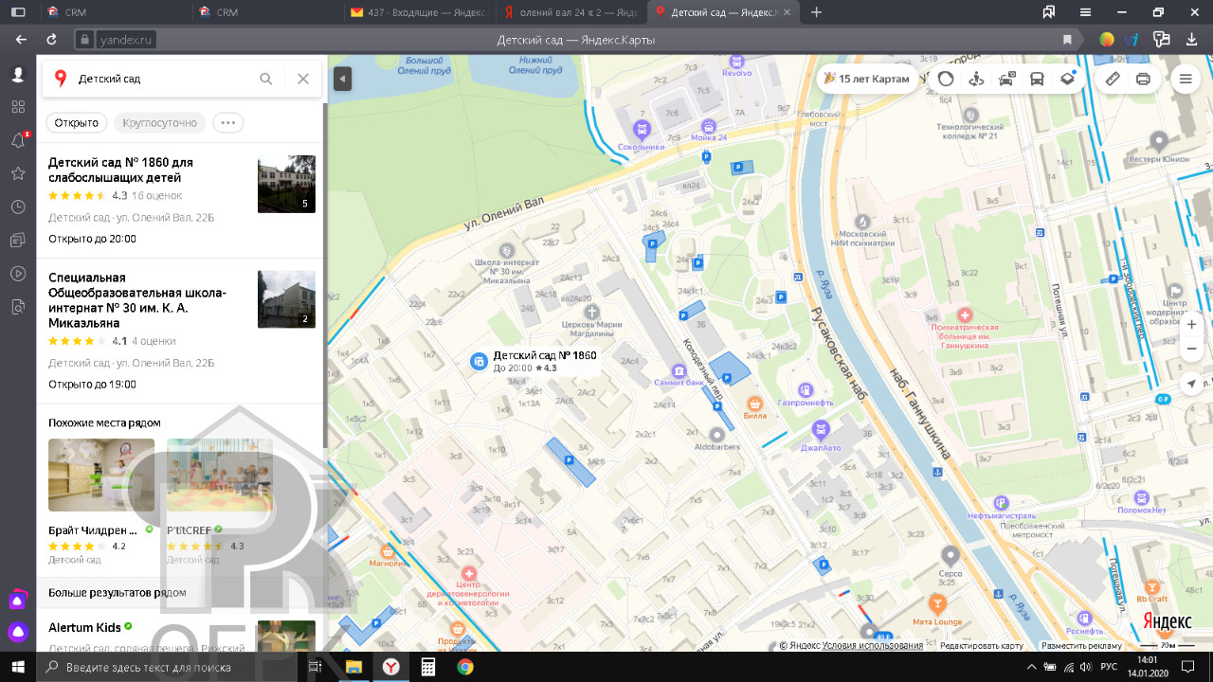Enable the street panorama view icon
This screenshot has width=1213, height=682.
click(x=976, y=79)
